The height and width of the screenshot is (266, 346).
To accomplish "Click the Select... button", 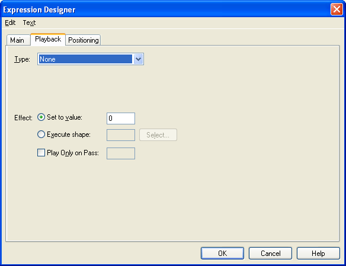I will 158,134.
